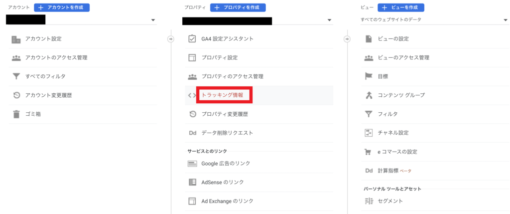Select チャネル設定 in the view column

(x=435, y=133)
